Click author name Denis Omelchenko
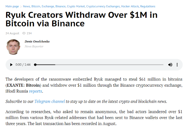 pos(37,42)
